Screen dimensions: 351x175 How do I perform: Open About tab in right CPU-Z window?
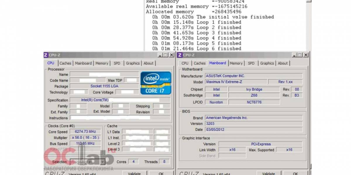tap(283, 63)
